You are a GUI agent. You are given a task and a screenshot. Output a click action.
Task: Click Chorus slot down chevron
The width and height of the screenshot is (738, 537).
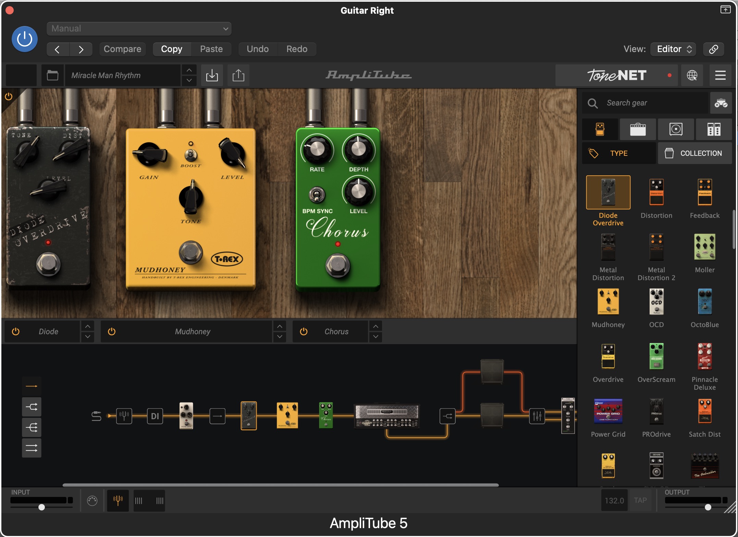point(376,337)
